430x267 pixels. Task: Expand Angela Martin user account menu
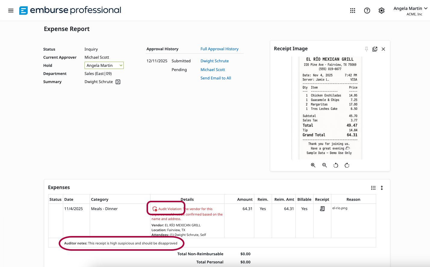410,9
